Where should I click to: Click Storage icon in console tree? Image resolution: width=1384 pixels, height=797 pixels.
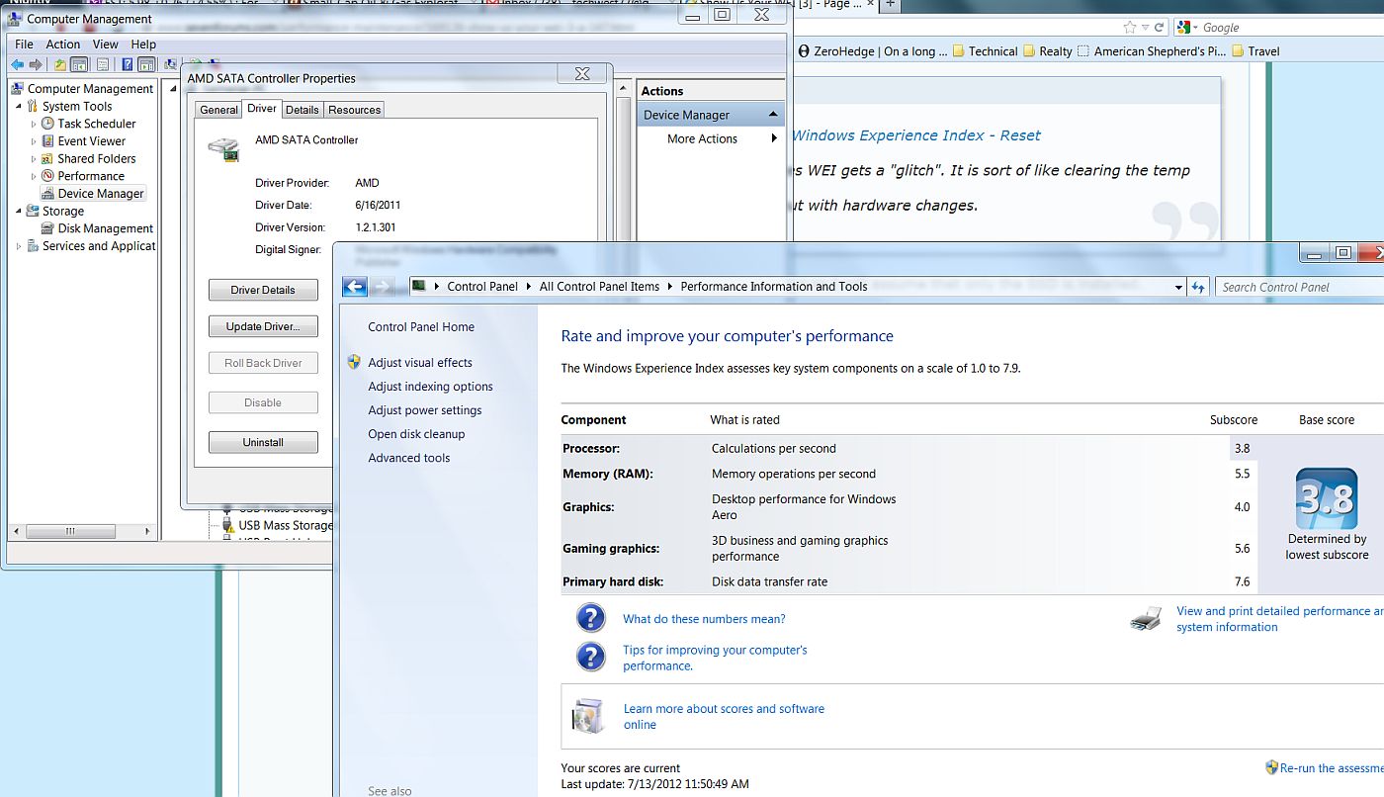[33, 211]
